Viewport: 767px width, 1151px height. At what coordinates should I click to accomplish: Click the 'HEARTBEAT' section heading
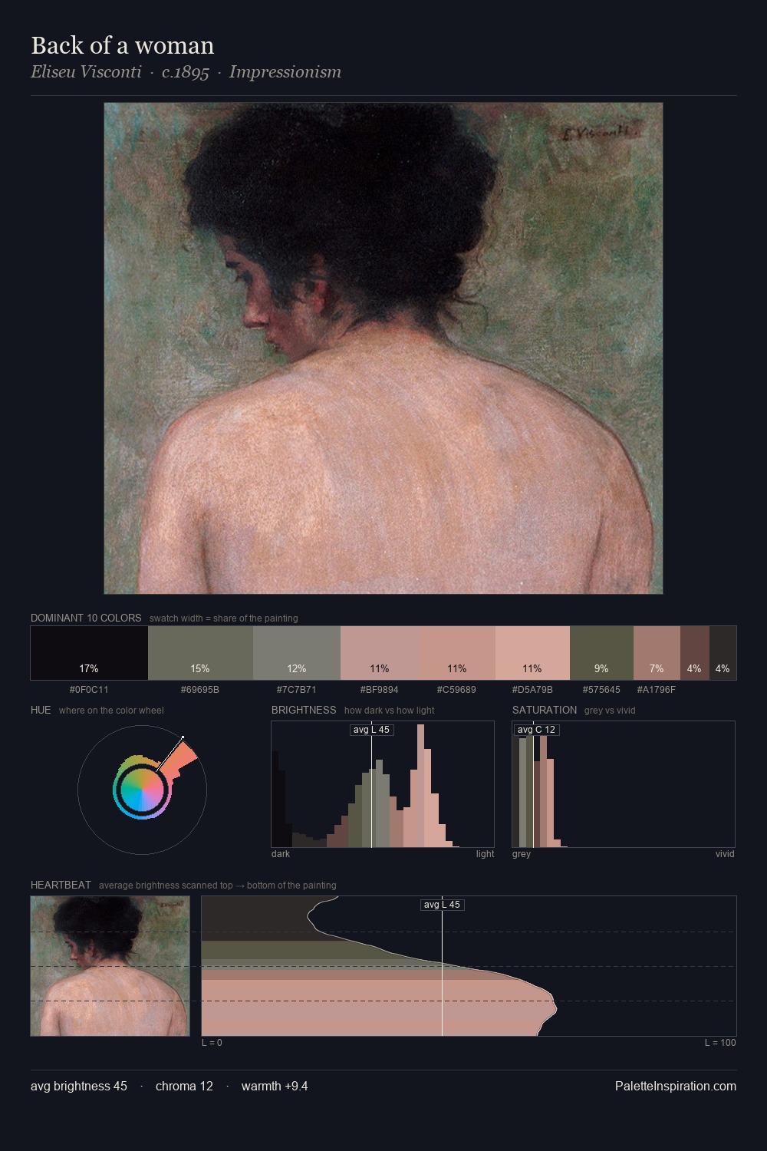point(61,885)
